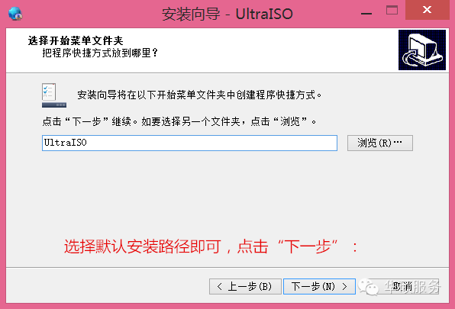455x309 pixels.
Task: Click the 安装向导将在以下开始菜单 description text
Action: click(200, 95)
